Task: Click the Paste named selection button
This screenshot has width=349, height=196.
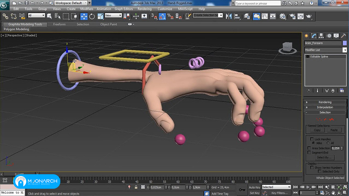Action: 334,130
